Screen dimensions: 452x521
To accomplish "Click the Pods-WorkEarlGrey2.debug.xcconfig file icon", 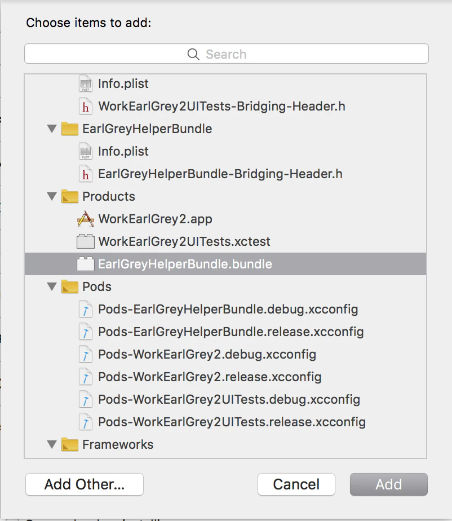I will (x=86, y=355).
